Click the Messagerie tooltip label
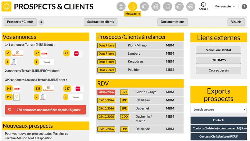This screenshot has height=141, width=250. [133, 14]
